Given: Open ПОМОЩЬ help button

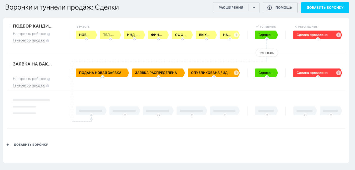Looking at the screenshot, I should pos(280,8).
